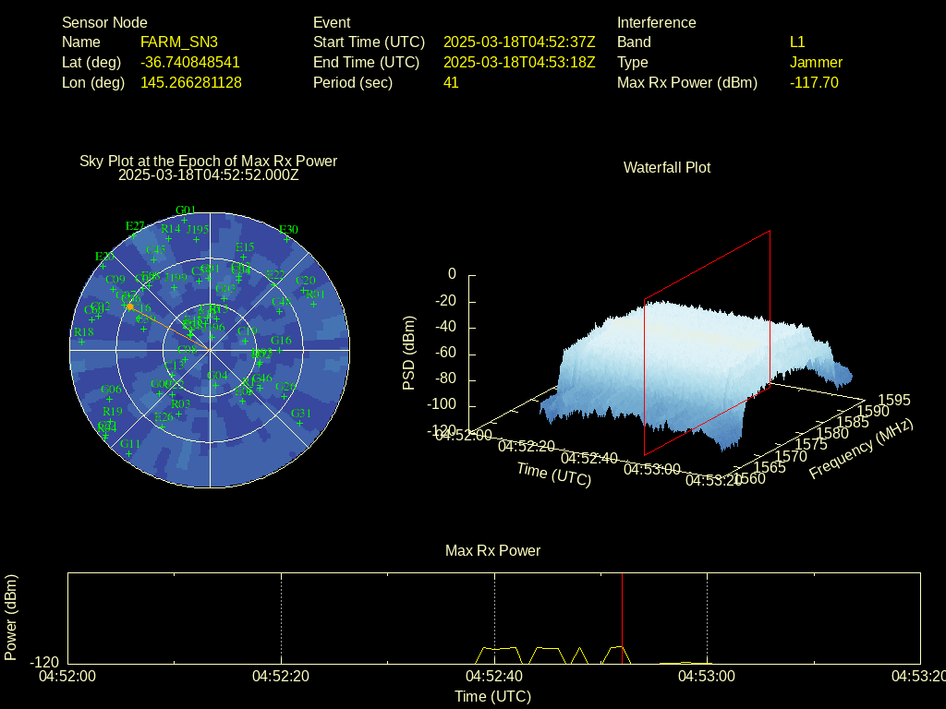The image size is (946, 709).
Task: Click the G01 satellite marker on sky plot
Action: (185, 218)
